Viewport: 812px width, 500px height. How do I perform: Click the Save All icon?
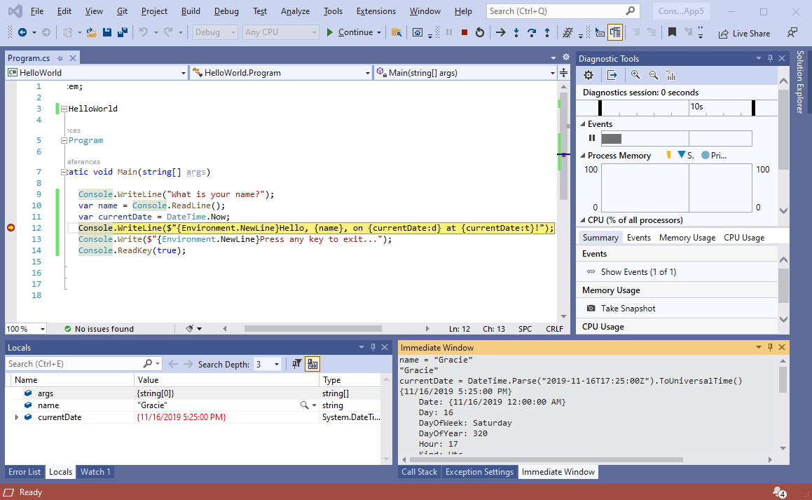tap(123, 32)
